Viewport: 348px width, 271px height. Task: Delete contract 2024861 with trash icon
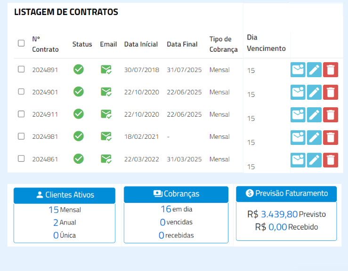point(331,160)
